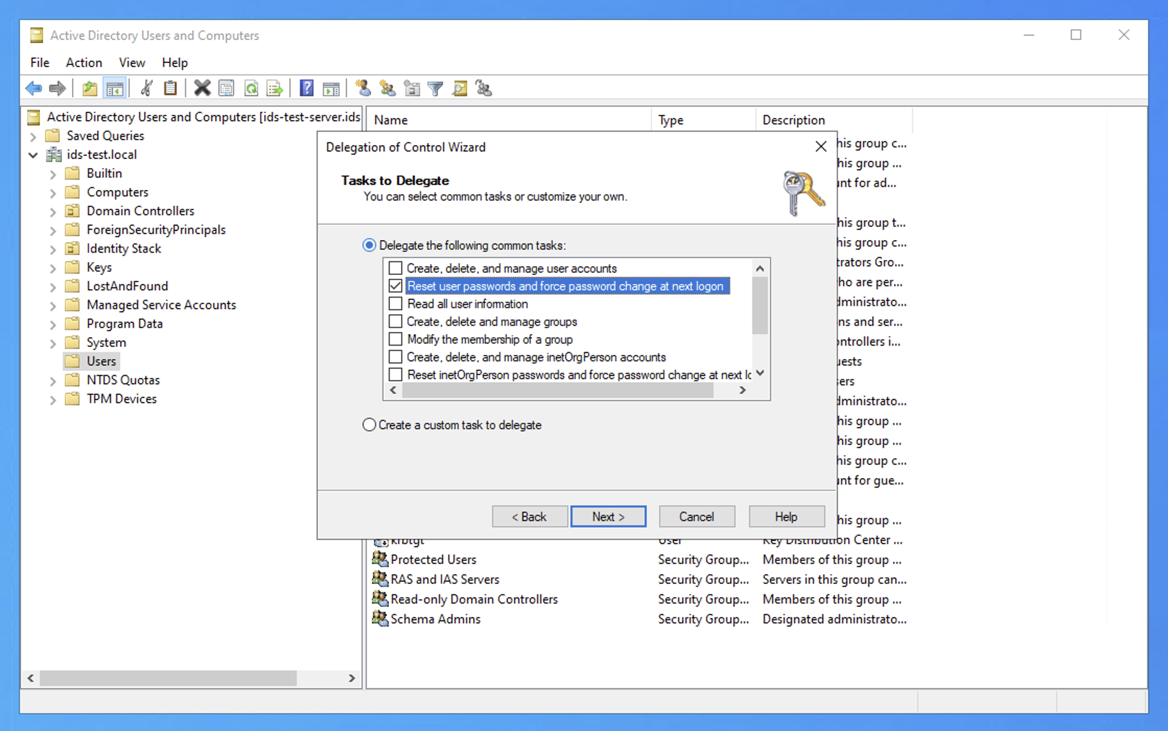Close the Delegation of Control Wizard dialog

click(x=821, y=147)
